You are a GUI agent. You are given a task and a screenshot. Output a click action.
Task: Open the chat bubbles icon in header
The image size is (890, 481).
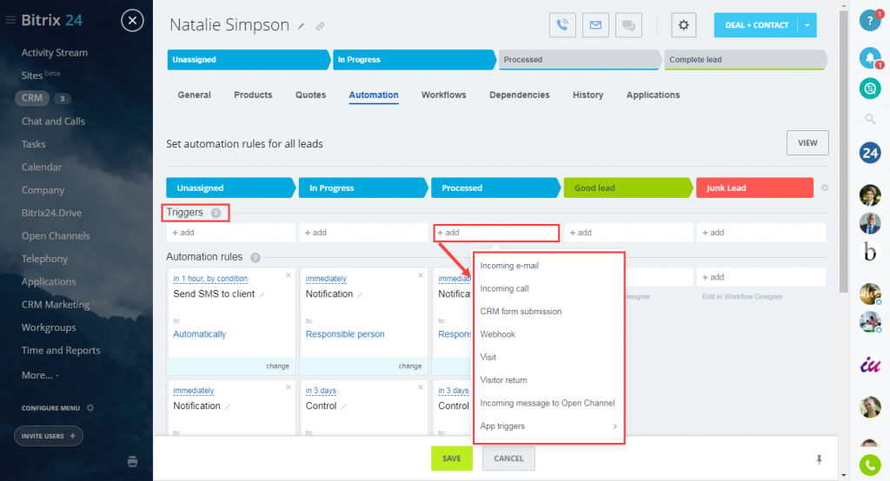click(628, 25)
